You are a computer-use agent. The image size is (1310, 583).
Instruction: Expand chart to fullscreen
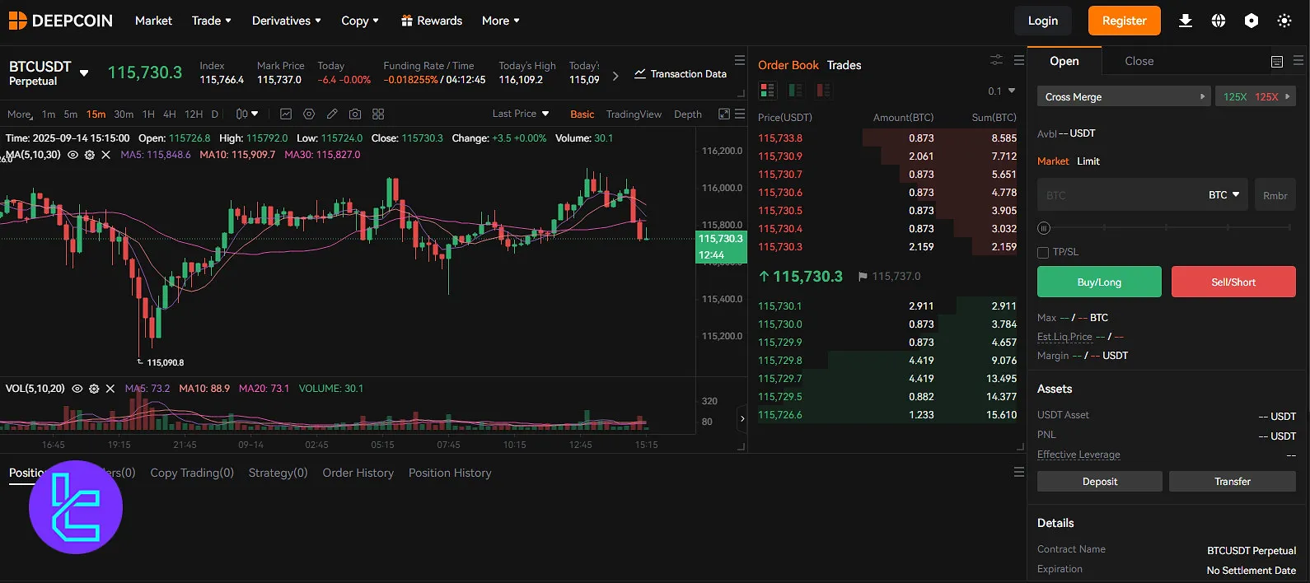coord(724,114)
